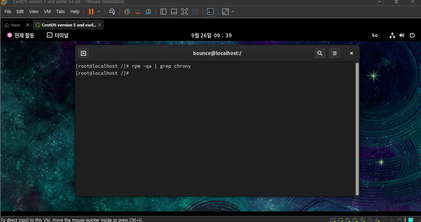Screen dimensions: 421x222
Task: Toggle the thumbnail bar view
Action: pos(174,12)
